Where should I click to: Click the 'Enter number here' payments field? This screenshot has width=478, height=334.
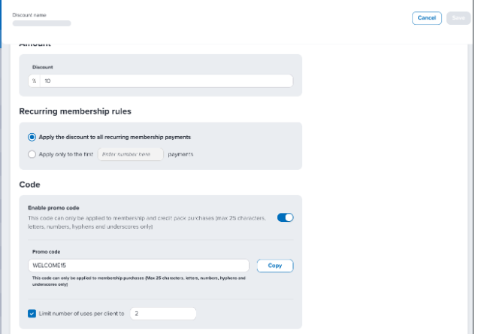pyautogui.click(x=131, y=154)
